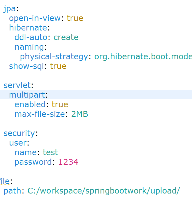Click the 'user' key
The image size is (192, 199).
tap(18, 143)
